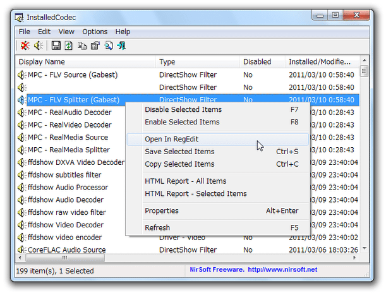
Task: Click the NirSoft Freeware status bar text
Action: click(x=217, y=270)
